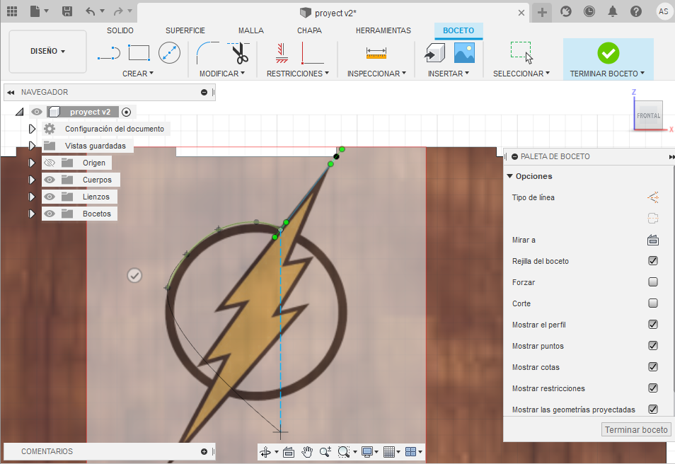This screenshot has width=675, height=464.
Task: Select the Fillet tool in Modificar
Action: click(207, 53)
